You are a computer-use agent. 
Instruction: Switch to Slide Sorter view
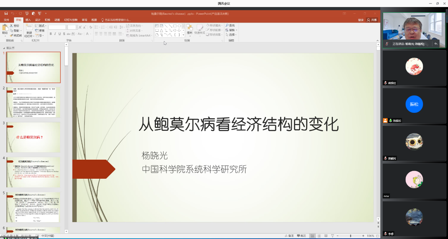click(319, 236)
